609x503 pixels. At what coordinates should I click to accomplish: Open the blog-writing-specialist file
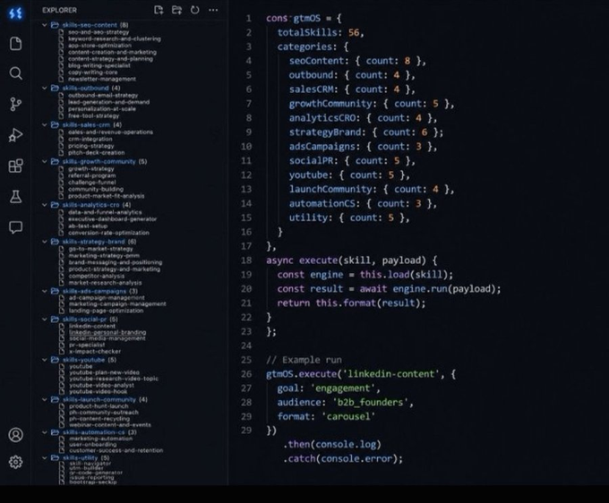(x=99, y=65)
